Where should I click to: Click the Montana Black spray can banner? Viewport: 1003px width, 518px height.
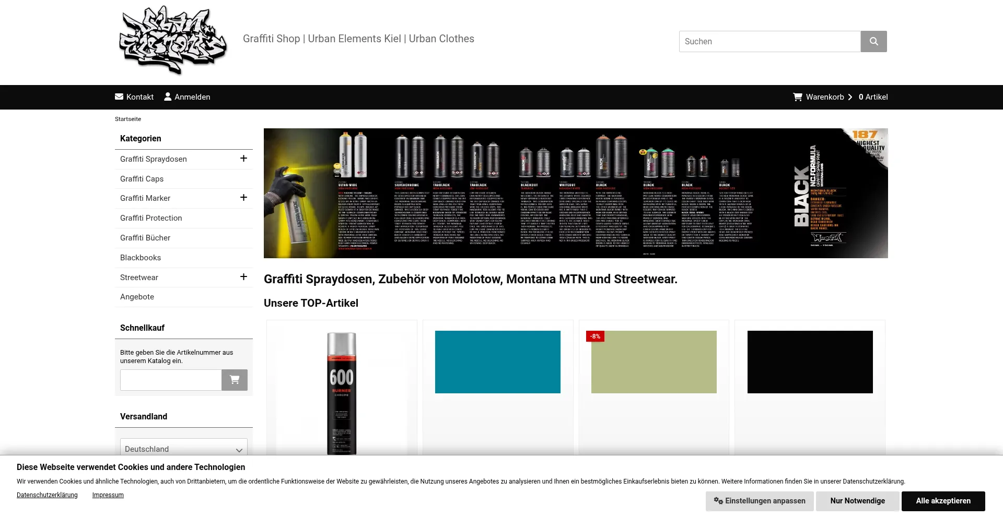(x=576, y=193)
